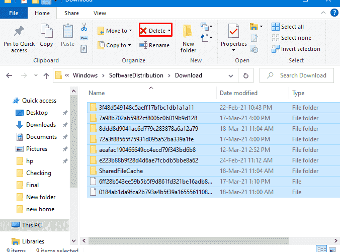Image resolution: width=340 pixels, height=252 pixels.
Task: Click the Help question mark icon
Action: point(334,13)
